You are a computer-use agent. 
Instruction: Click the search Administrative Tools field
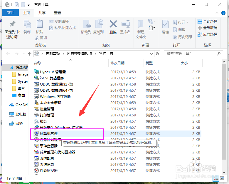(x=193, y=54)
